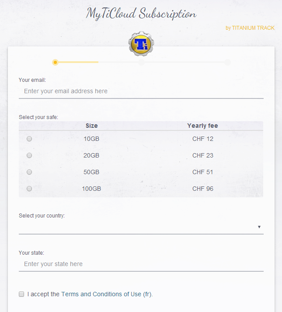282x312 pixels.
Task: Click the Titanium Backup gear logo
Action: (x=141, y=44)
